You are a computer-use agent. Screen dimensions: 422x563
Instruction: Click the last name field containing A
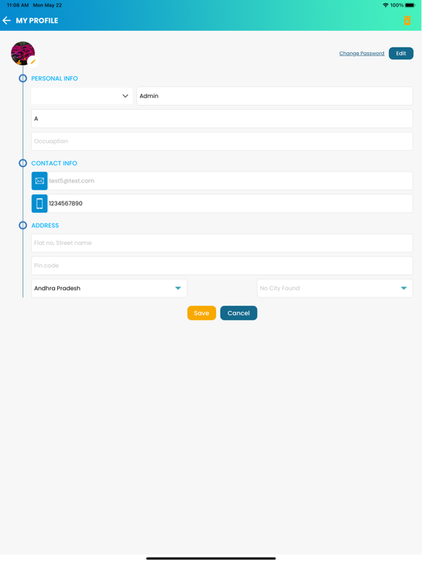point(222,119)
